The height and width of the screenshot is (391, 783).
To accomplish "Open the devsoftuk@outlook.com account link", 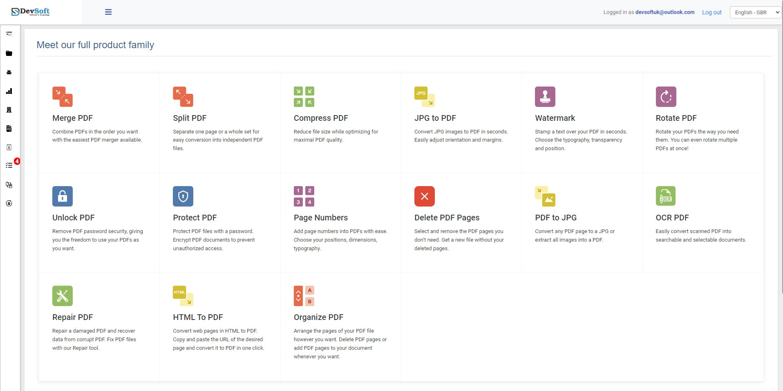I will (x=664, y=12).
